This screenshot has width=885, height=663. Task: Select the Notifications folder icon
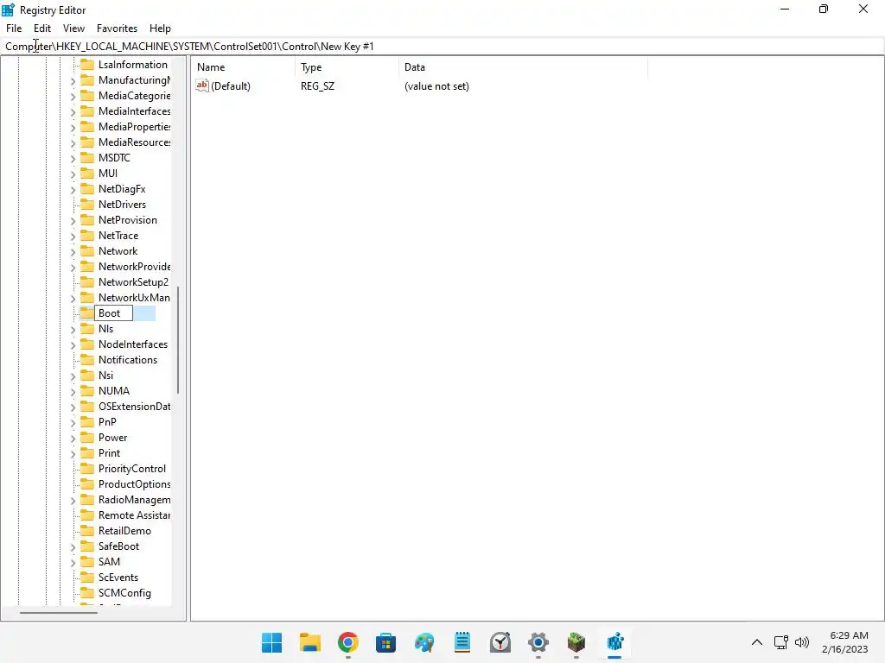(x=87, y=360)
